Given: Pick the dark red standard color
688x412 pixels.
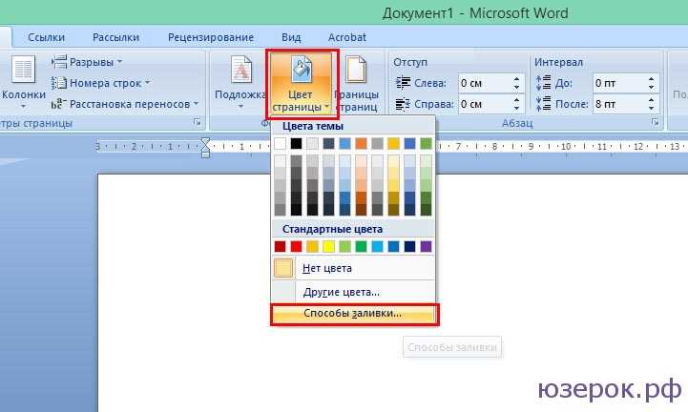Looking at the screenshot, I should [280, 247].
